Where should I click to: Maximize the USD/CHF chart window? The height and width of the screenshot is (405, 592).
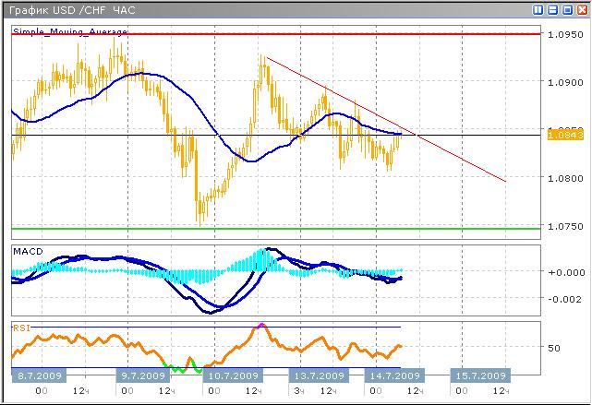567,9
